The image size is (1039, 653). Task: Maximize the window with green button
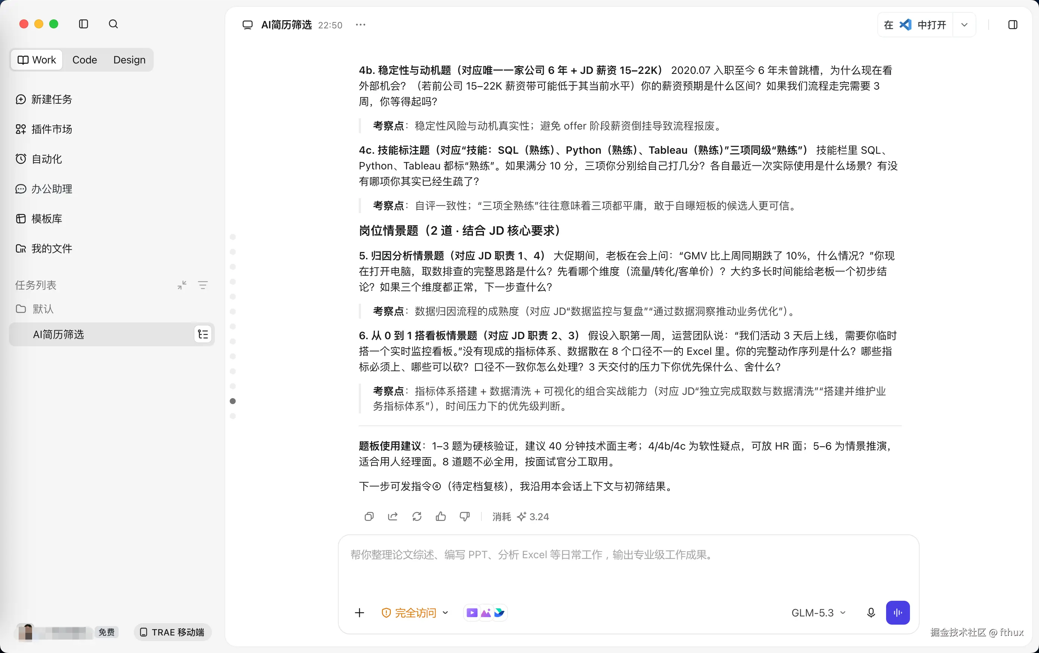(x=54, y=24)
